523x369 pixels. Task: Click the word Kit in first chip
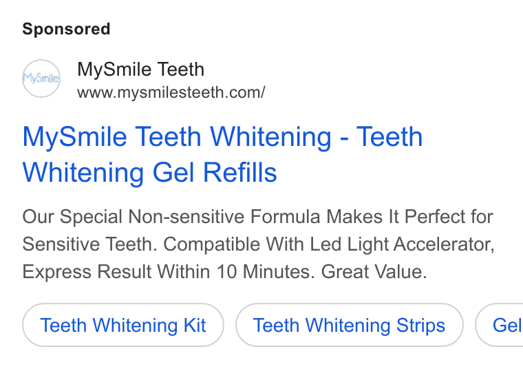[195, 325]
